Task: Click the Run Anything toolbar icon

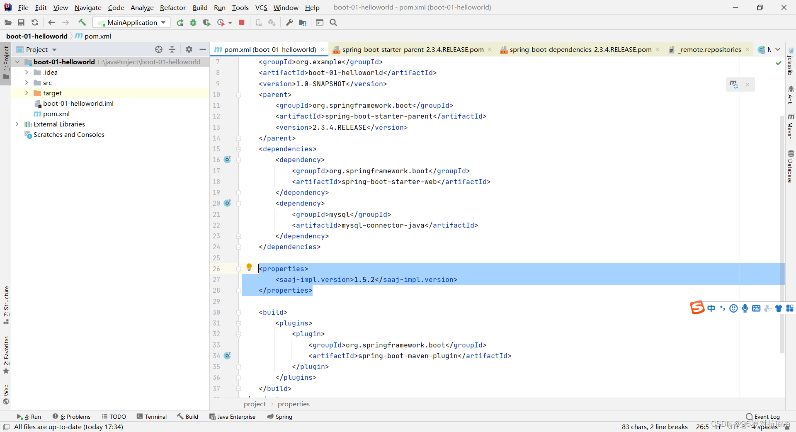Action: click(320, 22)
